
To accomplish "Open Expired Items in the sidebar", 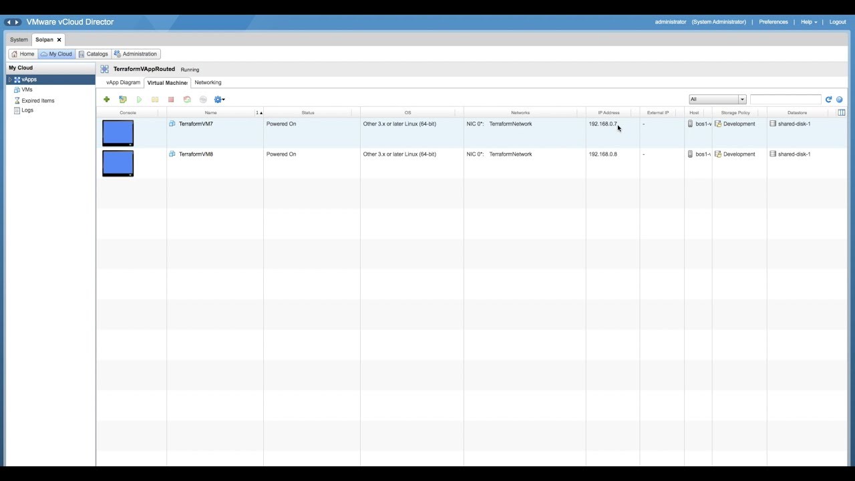I will [x=37, y=100].
